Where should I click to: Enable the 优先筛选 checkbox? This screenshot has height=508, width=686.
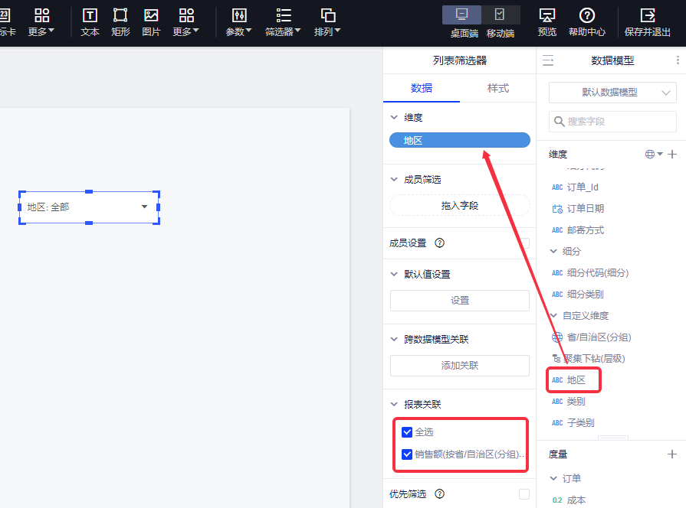coord(524,494)
